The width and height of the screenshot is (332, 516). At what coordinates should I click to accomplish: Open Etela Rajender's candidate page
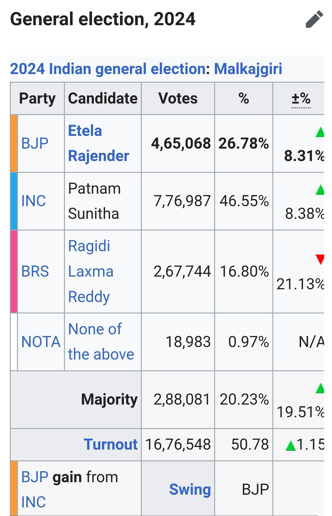click(98, 143)
